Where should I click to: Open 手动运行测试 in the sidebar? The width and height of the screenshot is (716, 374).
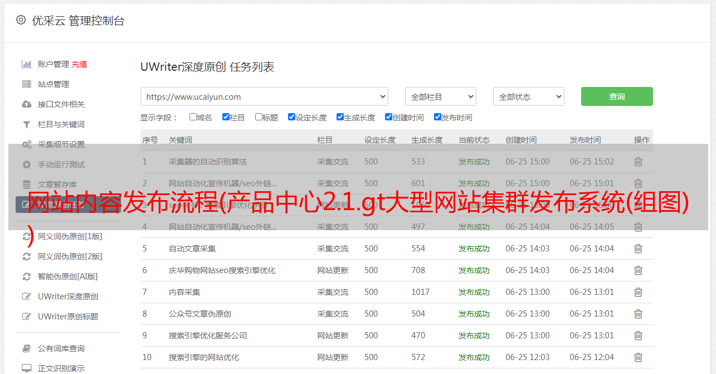point(61,164)
